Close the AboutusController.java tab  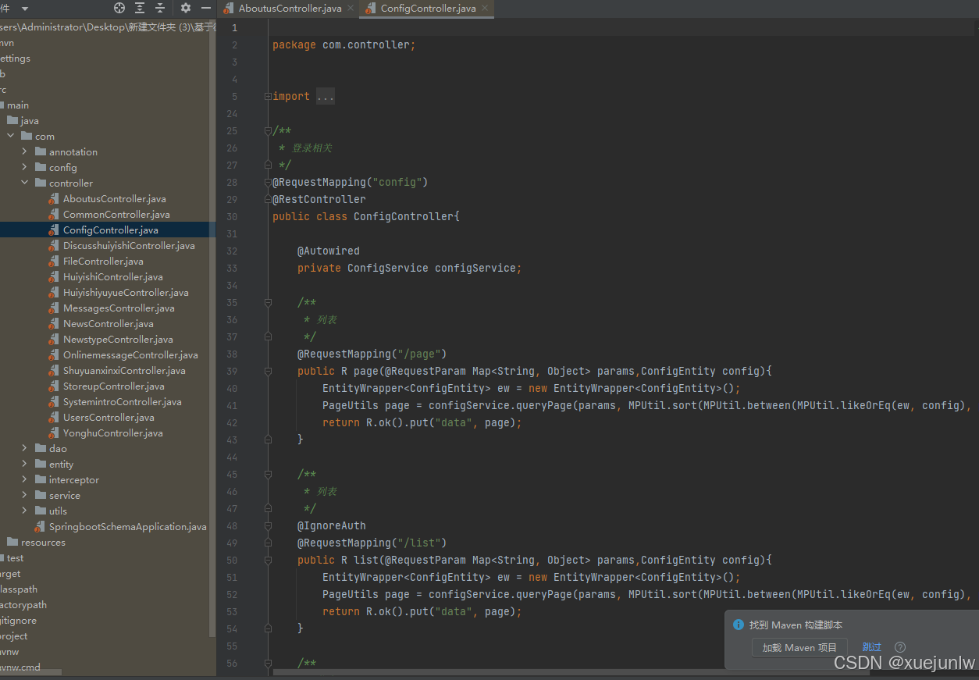point(349,9)
